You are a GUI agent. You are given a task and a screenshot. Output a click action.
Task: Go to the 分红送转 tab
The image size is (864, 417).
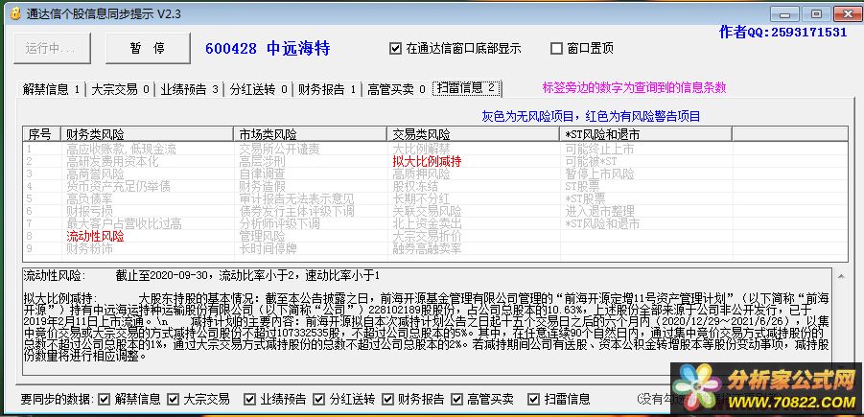tap(258, 89)
